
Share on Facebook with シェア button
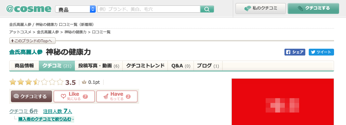tap(295, 52)
